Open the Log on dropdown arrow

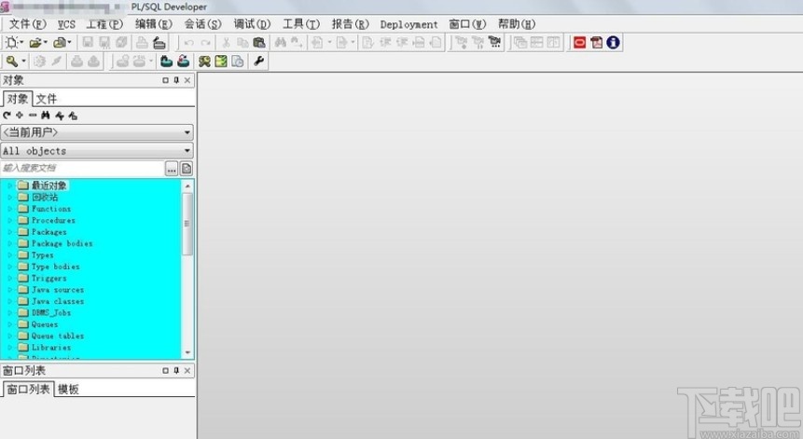pos(23,62)
